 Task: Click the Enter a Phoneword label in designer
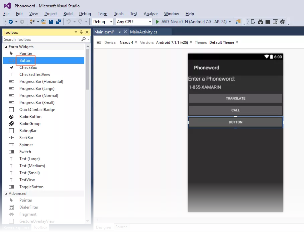(211, 79)
